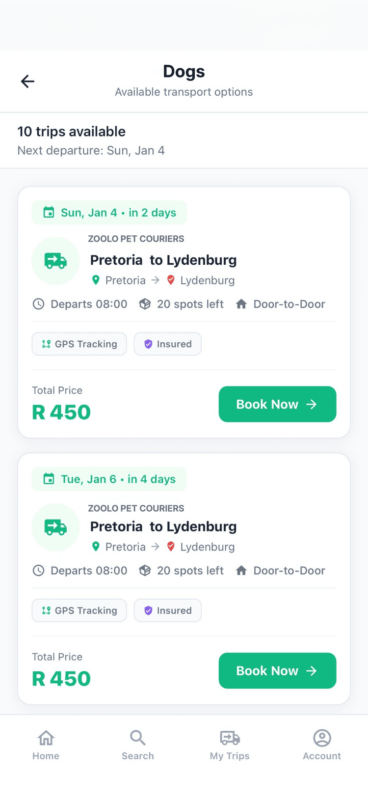The height and width of the screenshot is (799, 368).
Task: Click truck icon on Jan 6 trip
Action: tap(55, 527)
